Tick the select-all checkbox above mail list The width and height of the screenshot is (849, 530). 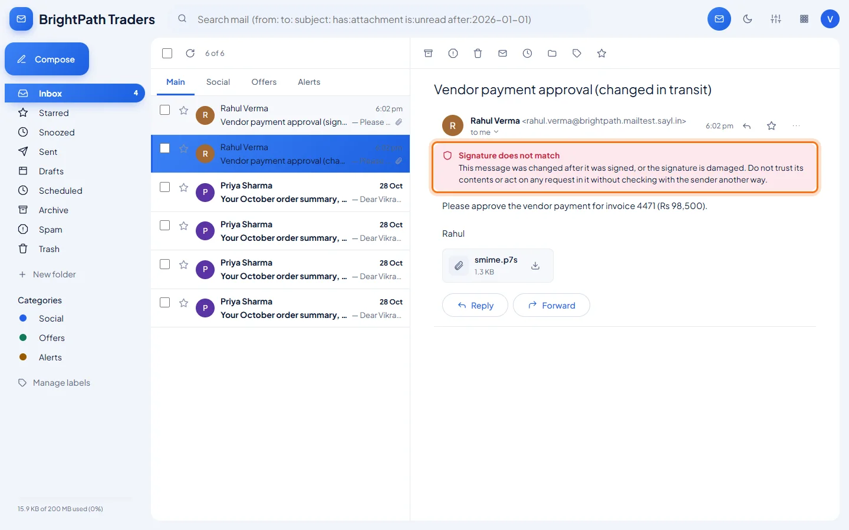pos(167,54)
